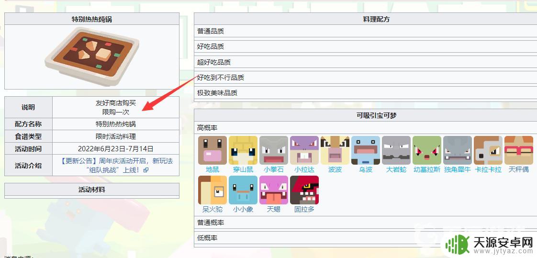Open the 天蝎 text link

tap(274, 209)
